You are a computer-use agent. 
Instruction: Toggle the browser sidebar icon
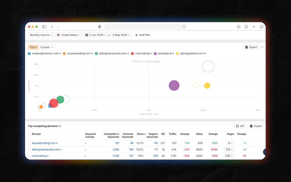tap(44, 27)
